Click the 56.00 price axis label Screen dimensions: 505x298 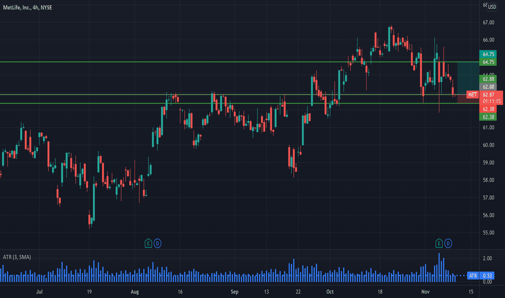pyautogui.click(x=488, y=215)
